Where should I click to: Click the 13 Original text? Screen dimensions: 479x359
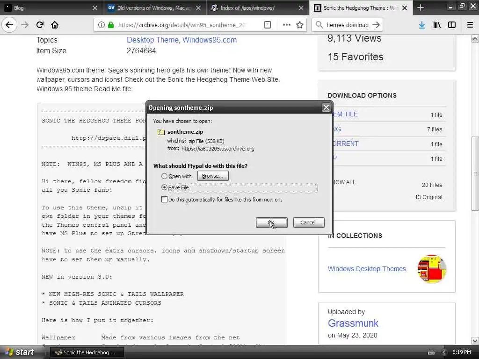(428, 197)
